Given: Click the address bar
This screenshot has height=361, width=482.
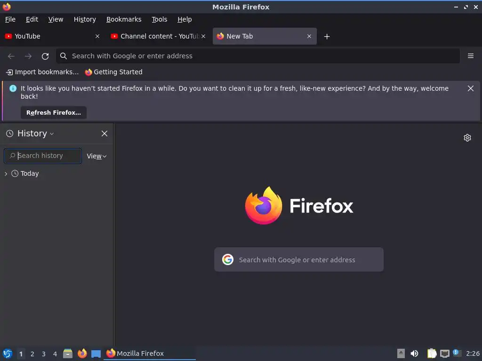Looking at the screenshot, I should click(257, 56).
